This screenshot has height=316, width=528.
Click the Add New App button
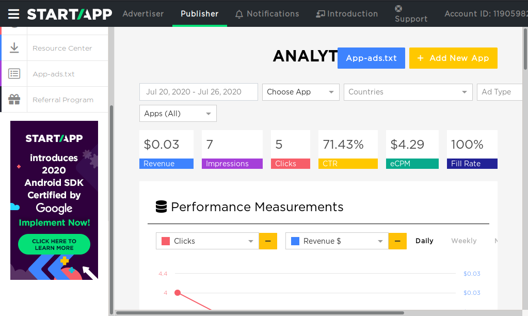click(453, 58)
